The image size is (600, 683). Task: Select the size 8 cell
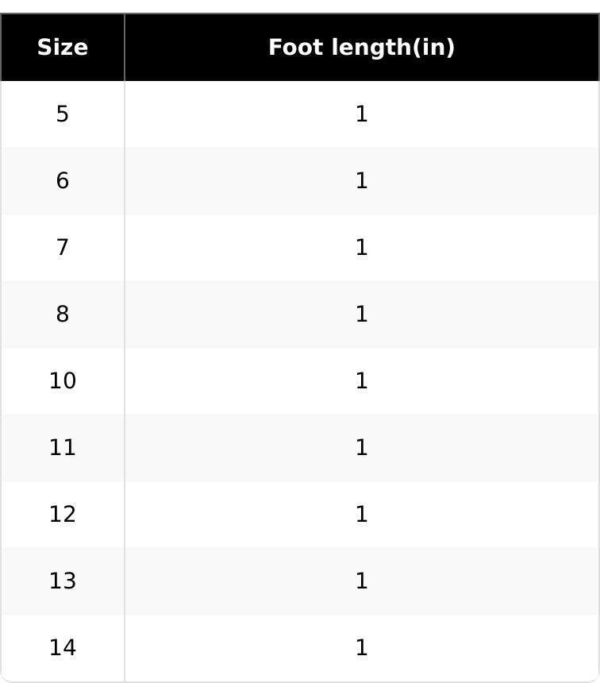point(63,314)
